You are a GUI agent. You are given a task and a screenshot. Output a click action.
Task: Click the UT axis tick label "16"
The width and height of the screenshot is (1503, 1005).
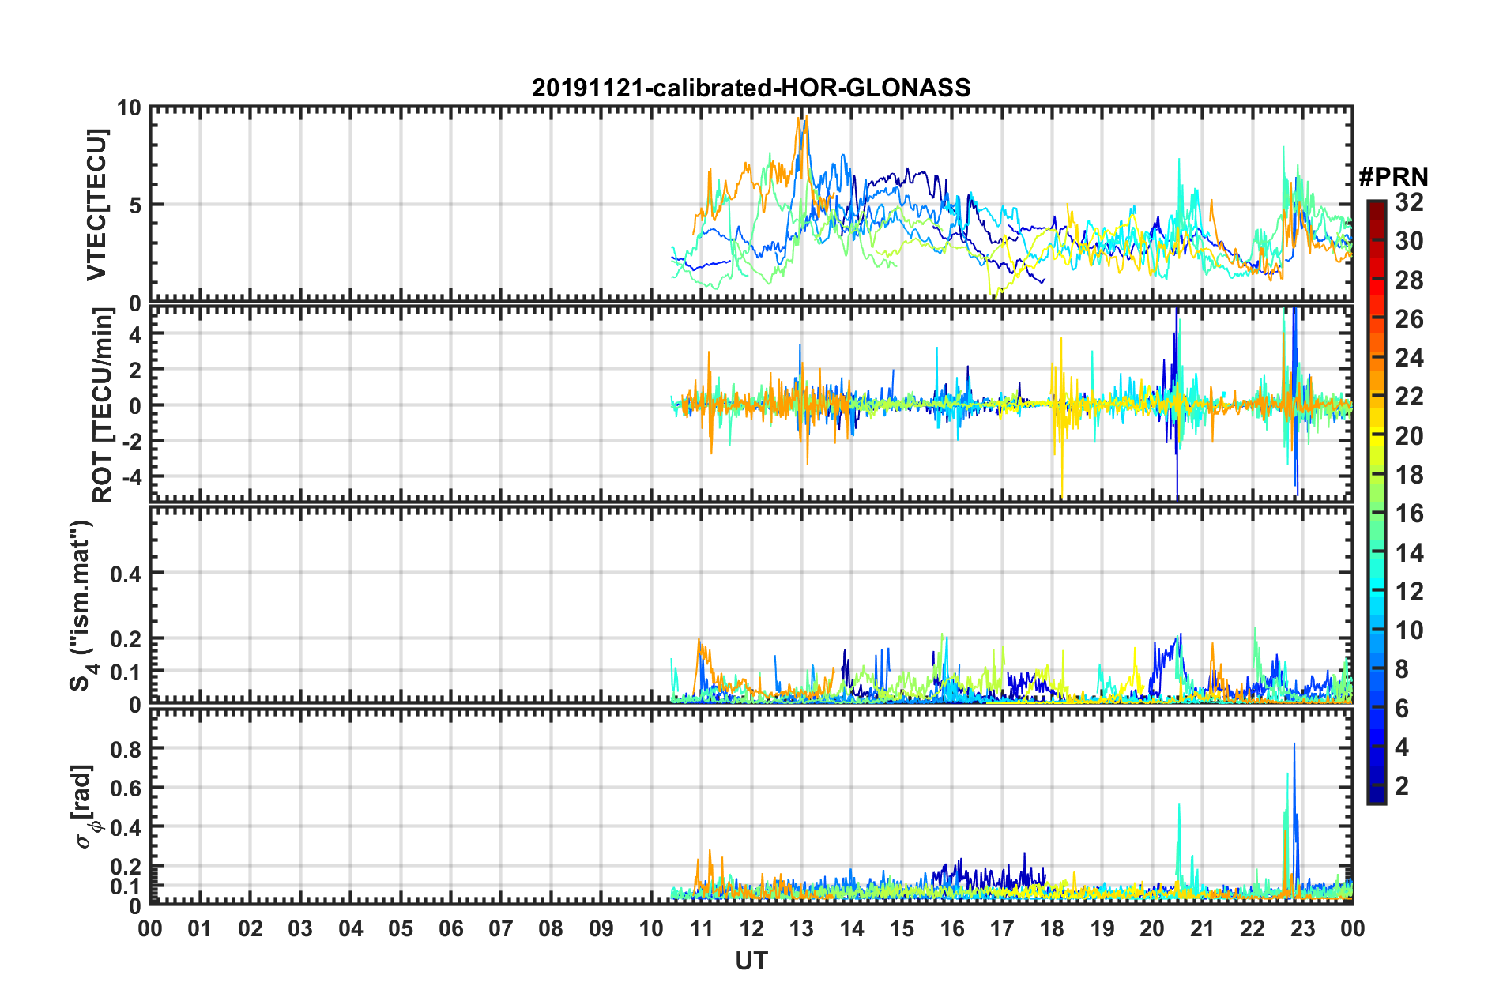pos(952,928)
